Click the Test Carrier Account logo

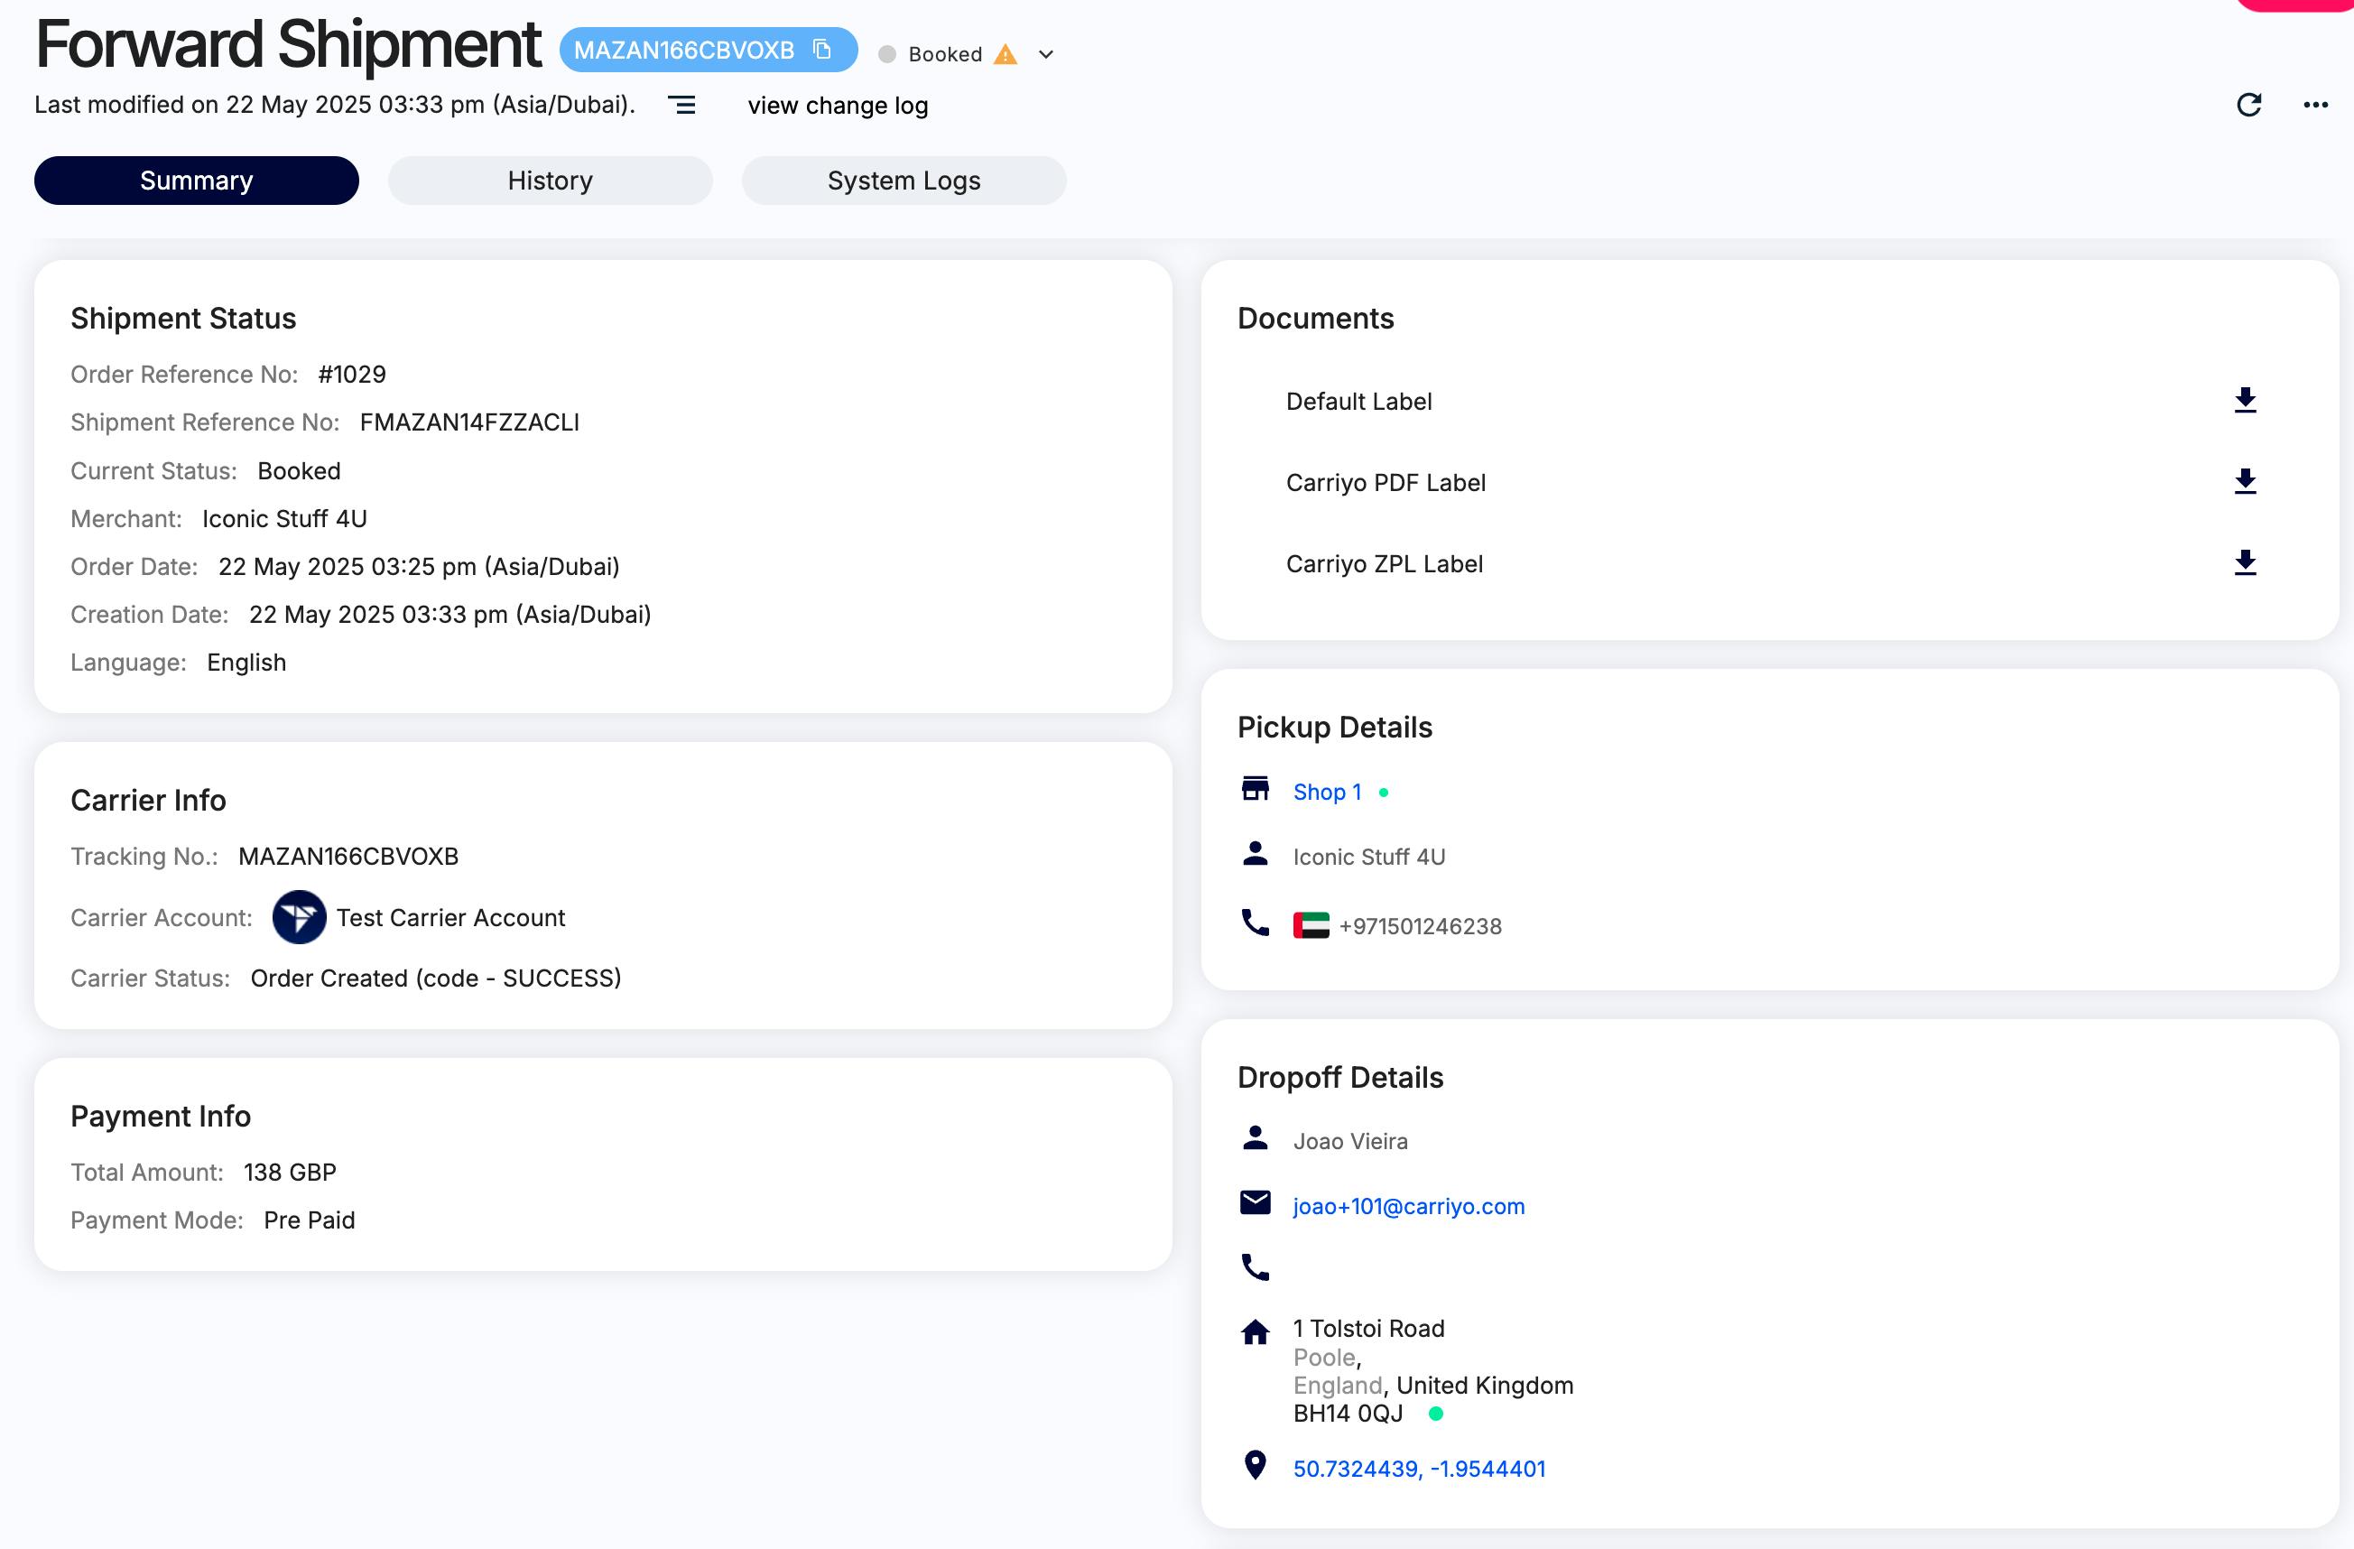[x=299, y=917]
